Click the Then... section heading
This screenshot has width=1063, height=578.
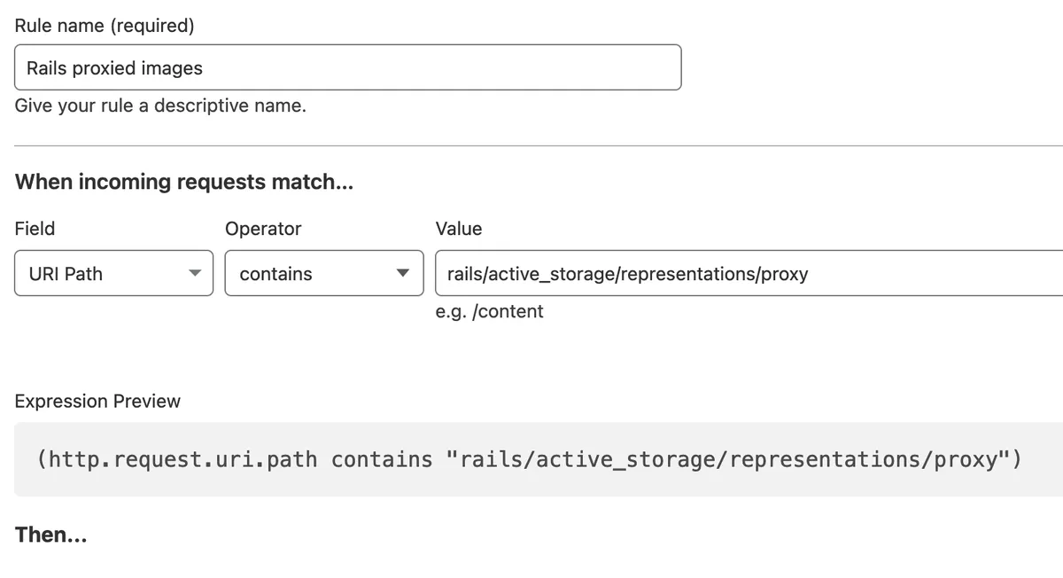pyautogui.click(x=50, y=534)
